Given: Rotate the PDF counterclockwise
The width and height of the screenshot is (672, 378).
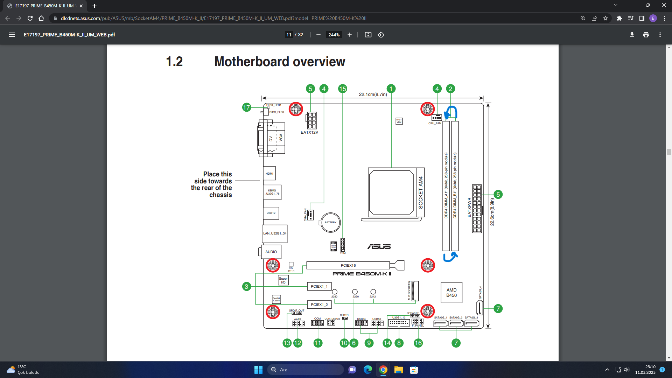Looking at the screenshot, I should click(381, 35).
